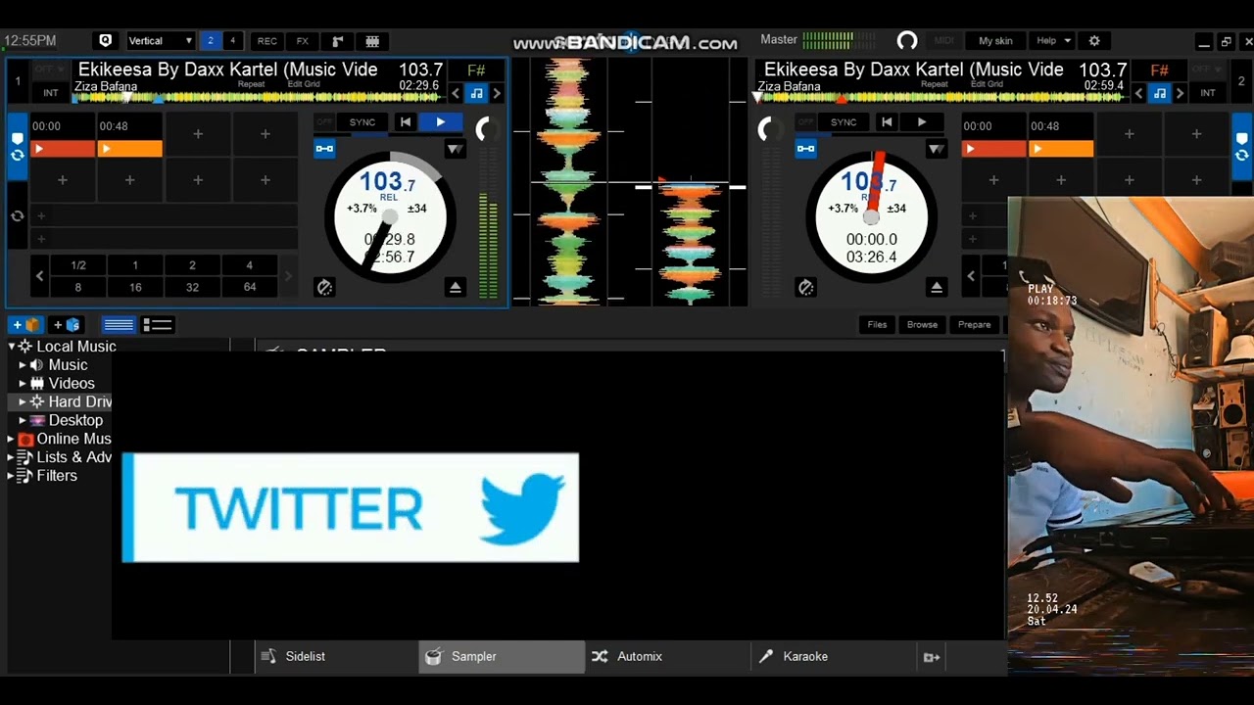Open My skin menu
This screenshot has height=705, width=1254.
pos(995,41)
